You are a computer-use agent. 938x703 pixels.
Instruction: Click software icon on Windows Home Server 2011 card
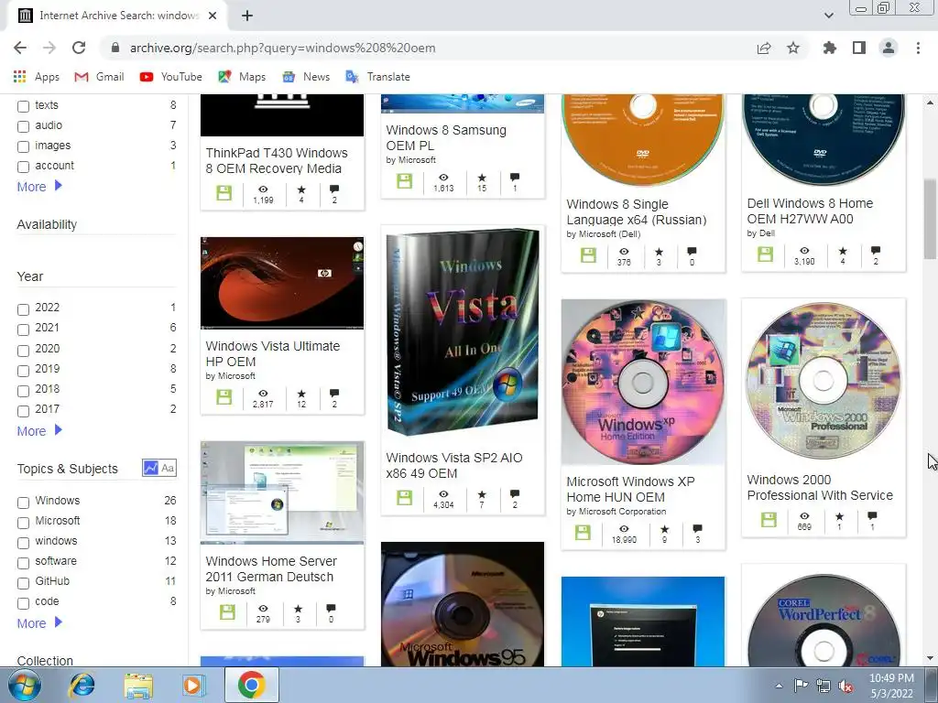pyautogui.click(x=227, y=612)
